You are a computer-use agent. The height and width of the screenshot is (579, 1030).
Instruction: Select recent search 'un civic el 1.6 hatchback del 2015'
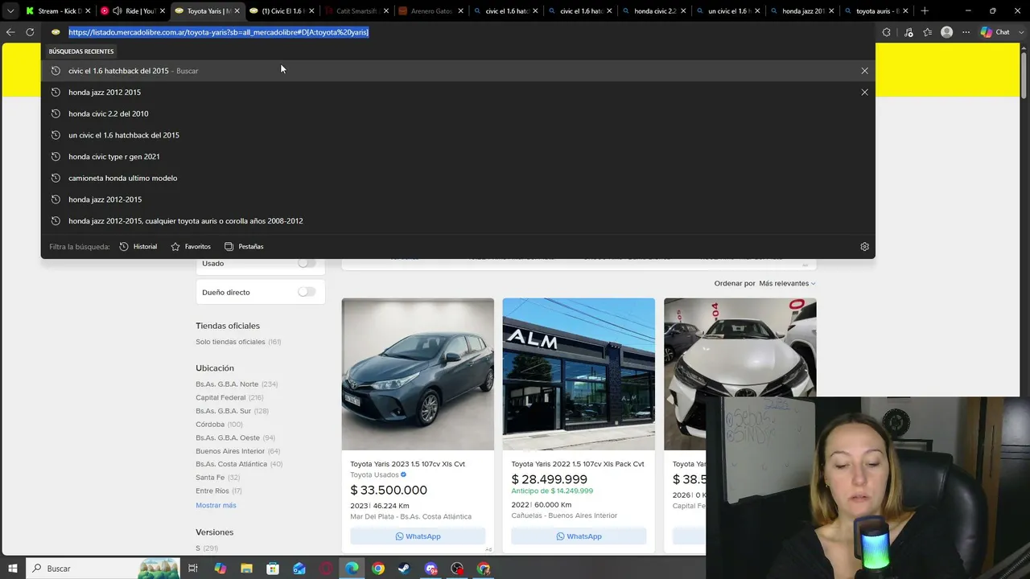click(458, 135)
